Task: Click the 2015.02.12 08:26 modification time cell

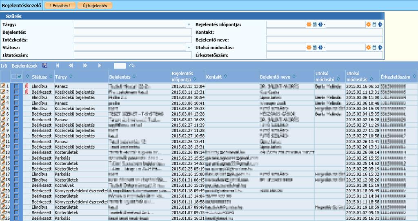Action: [x=362, y=179]
